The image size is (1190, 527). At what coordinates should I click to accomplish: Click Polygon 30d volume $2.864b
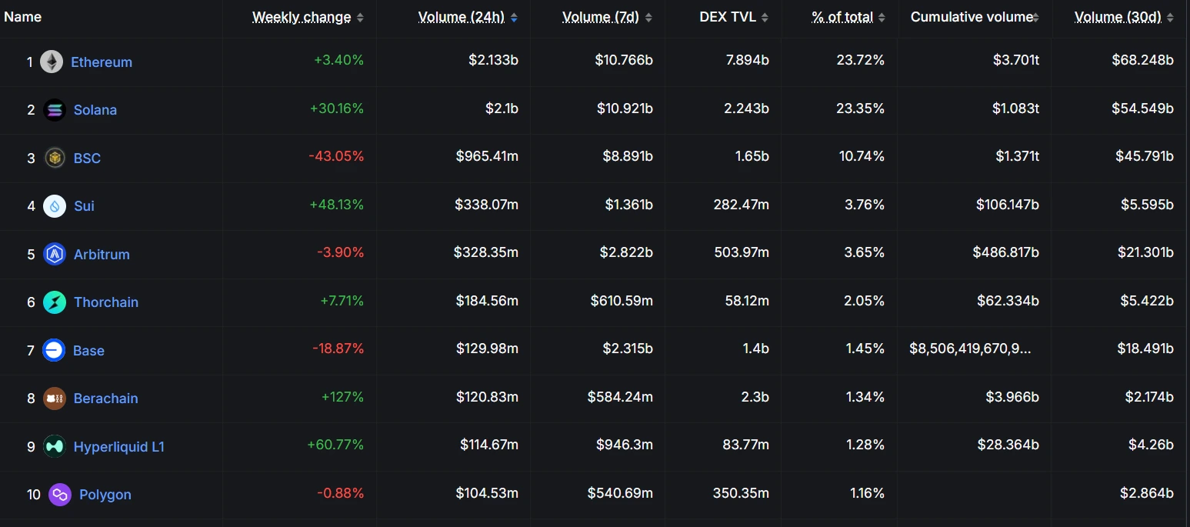1147,493
